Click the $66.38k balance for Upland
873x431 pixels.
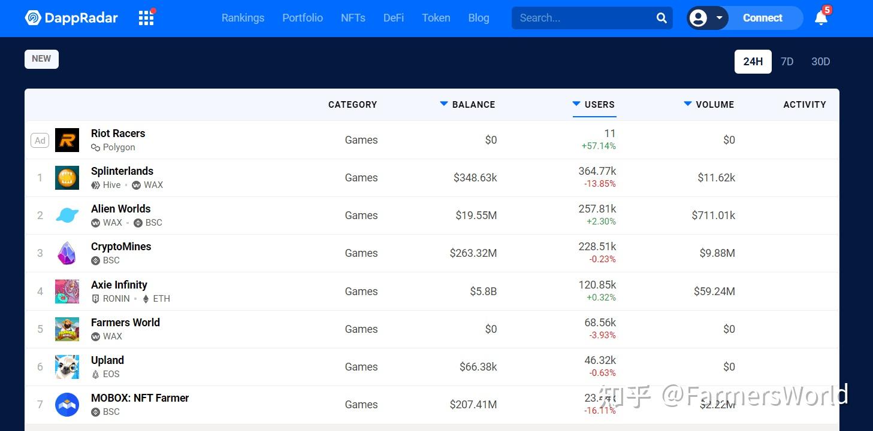(478, 367)
